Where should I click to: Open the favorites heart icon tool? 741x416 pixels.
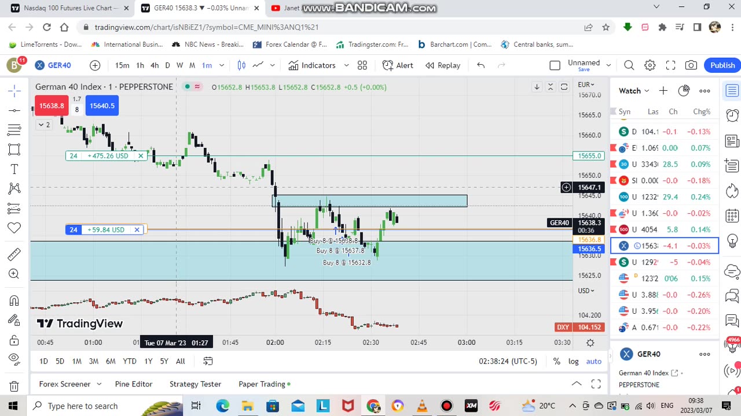[14, 228]
